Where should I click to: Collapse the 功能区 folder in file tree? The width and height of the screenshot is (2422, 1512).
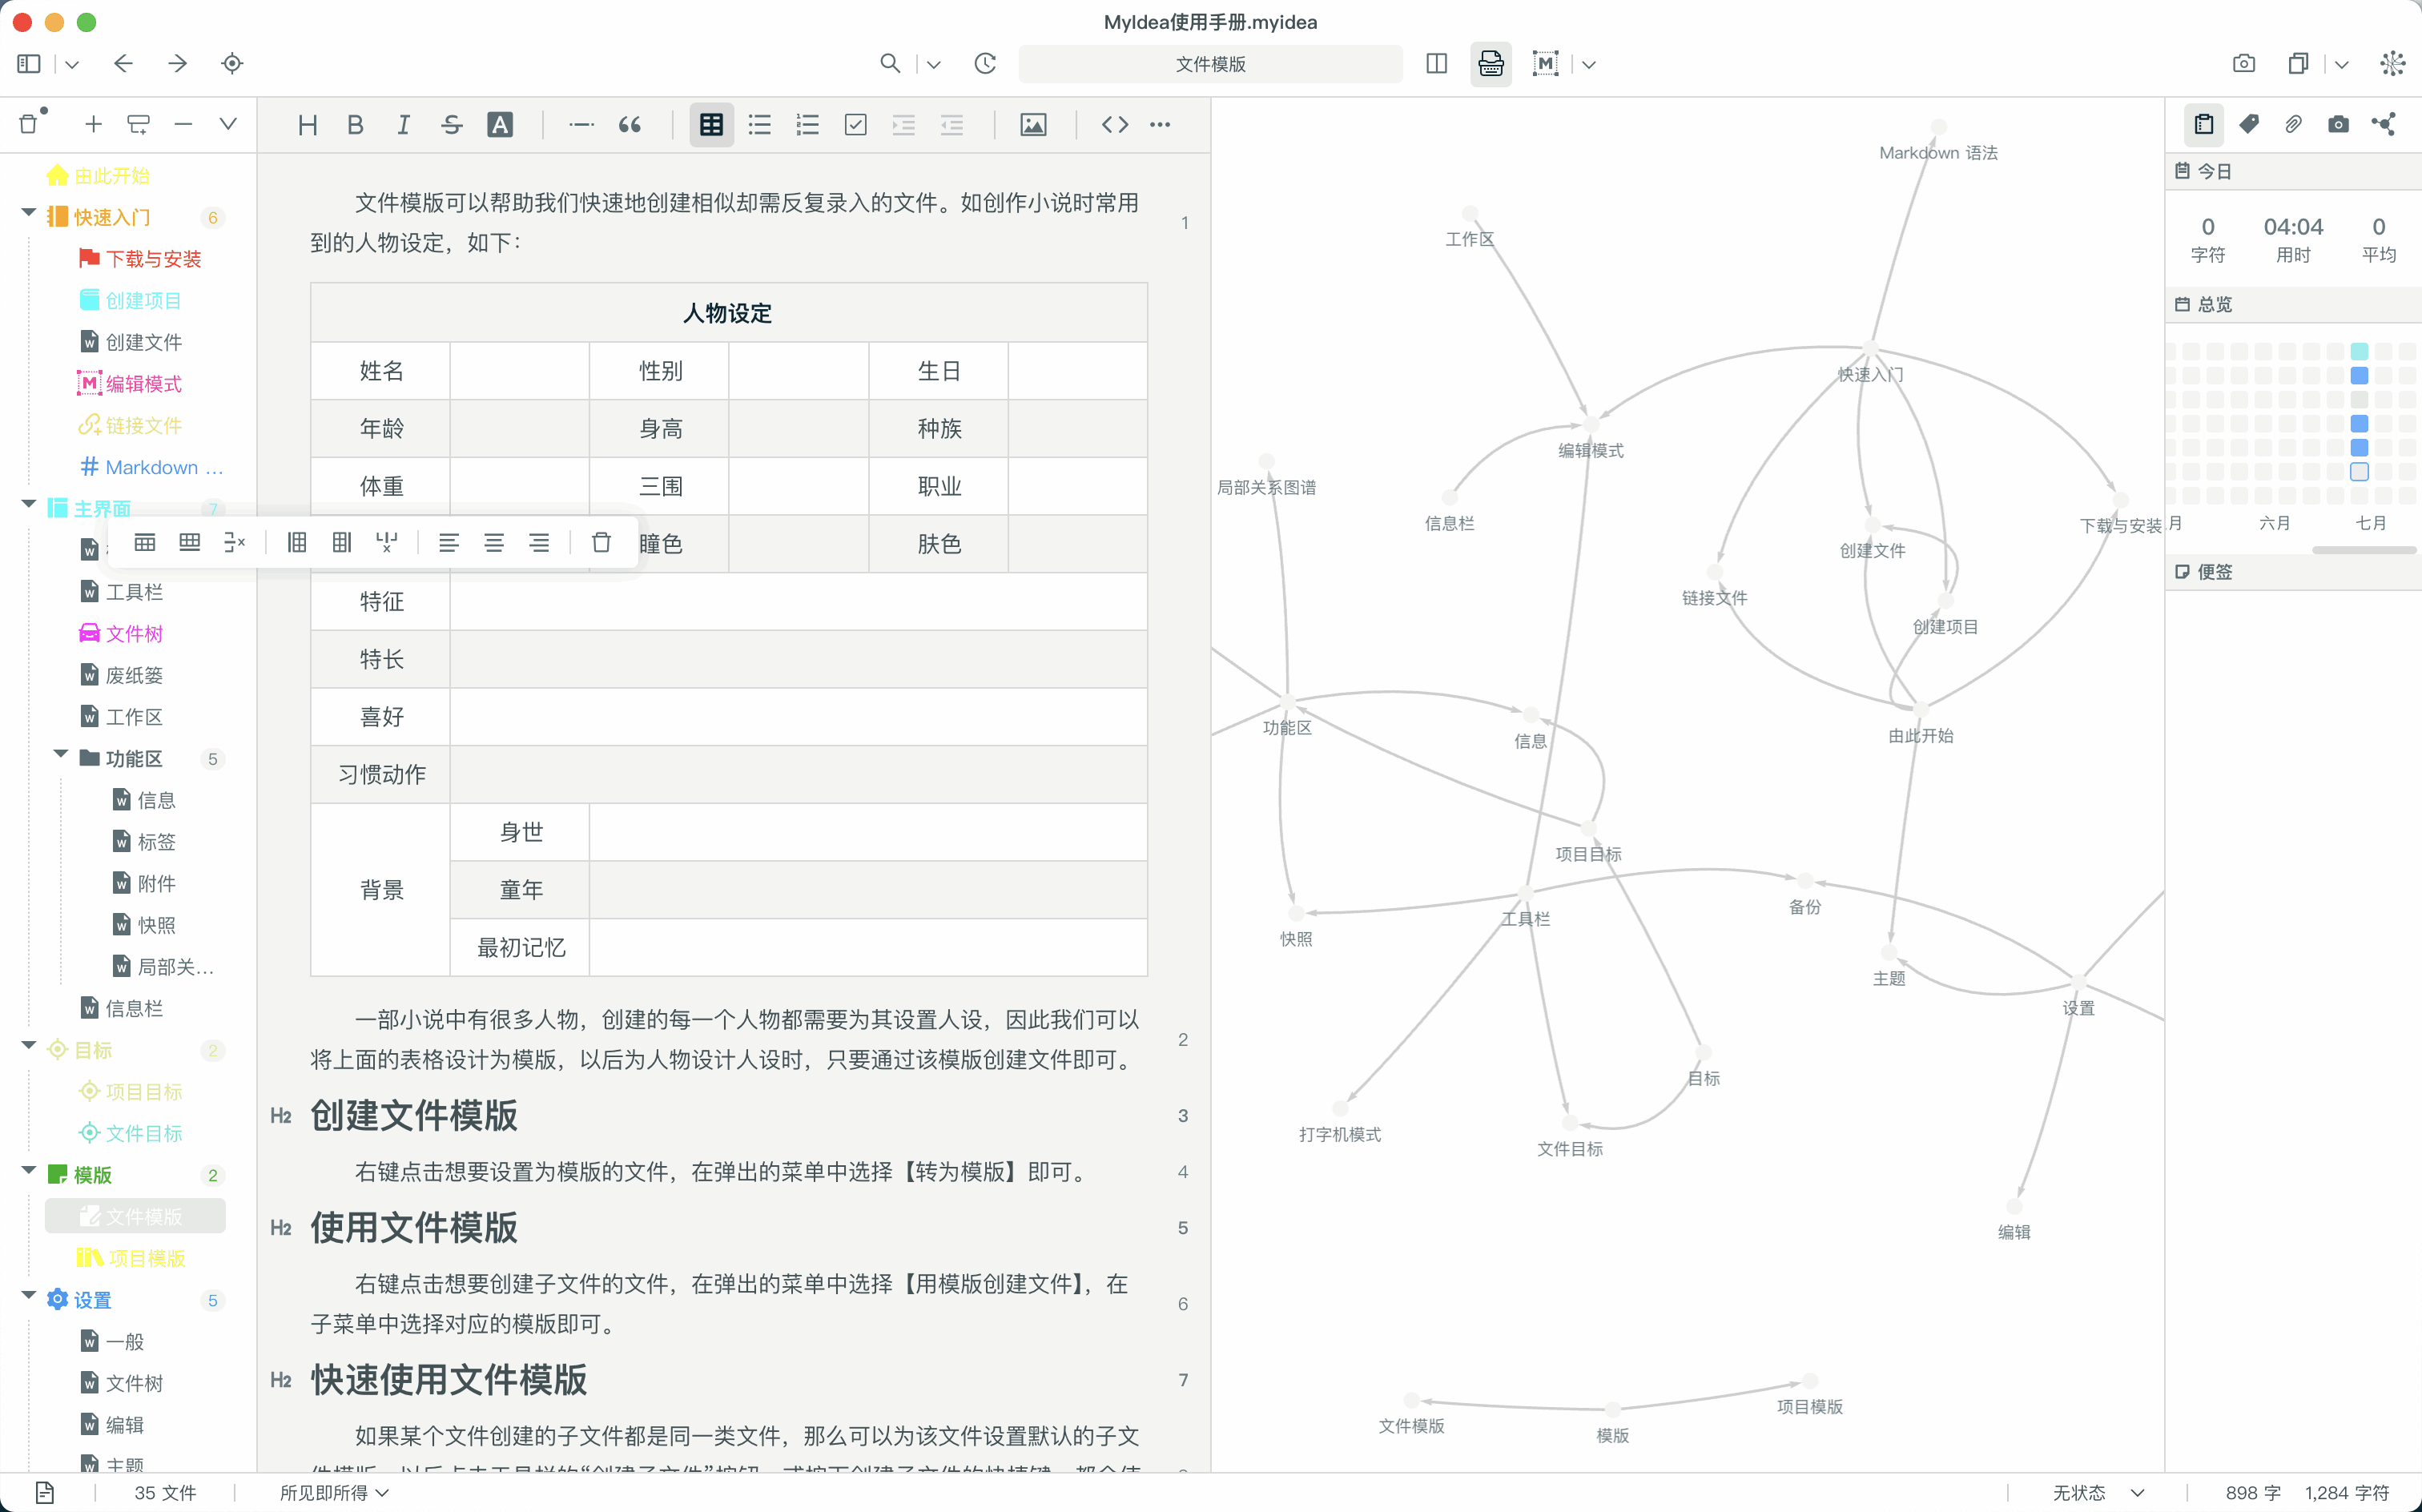[60, 755]
